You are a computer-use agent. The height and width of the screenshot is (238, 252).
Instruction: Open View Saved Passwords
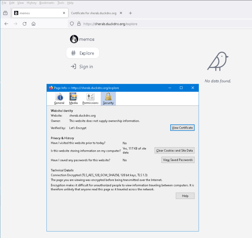[178, 160]
